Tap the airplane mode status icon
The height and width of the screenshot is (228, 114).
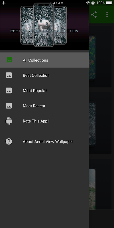coord(4,3)
